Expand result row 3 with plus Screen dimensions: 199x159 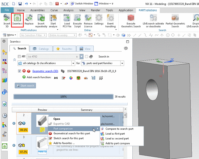pos(14,145)
